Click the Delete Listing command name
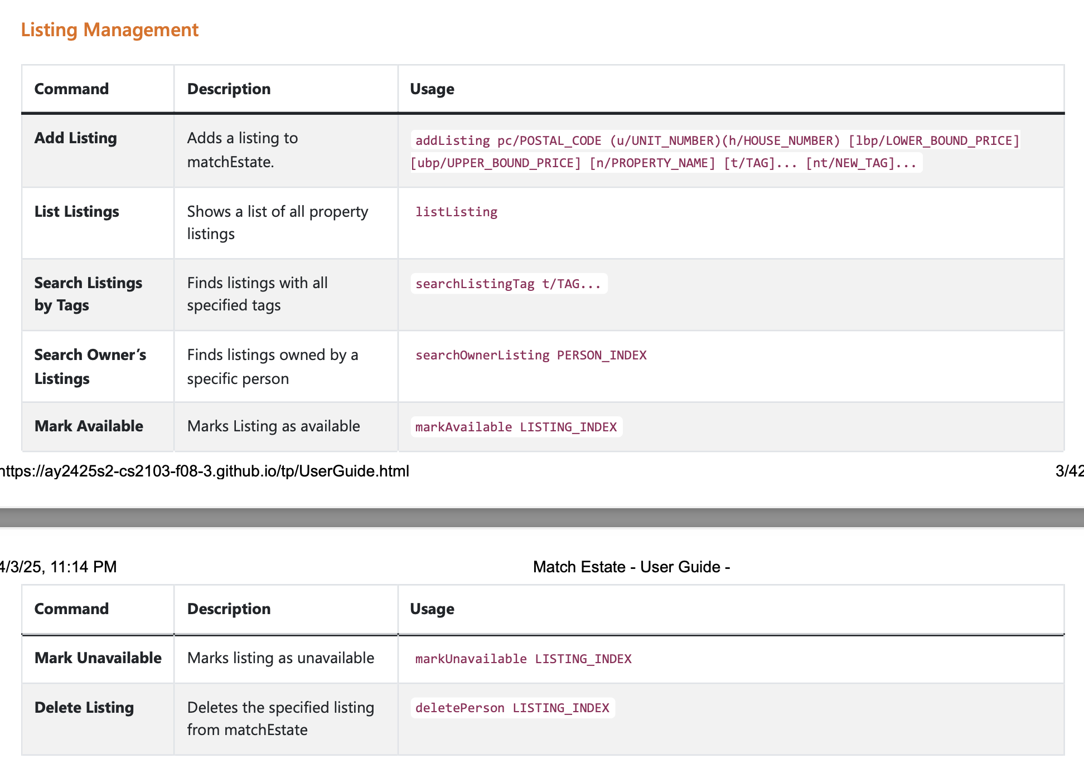This screenshot has width=1084, height=759. [84, 707]
